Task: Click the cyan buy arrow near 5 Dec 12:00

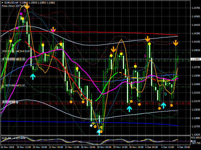Action: click(x=163, y=105)
